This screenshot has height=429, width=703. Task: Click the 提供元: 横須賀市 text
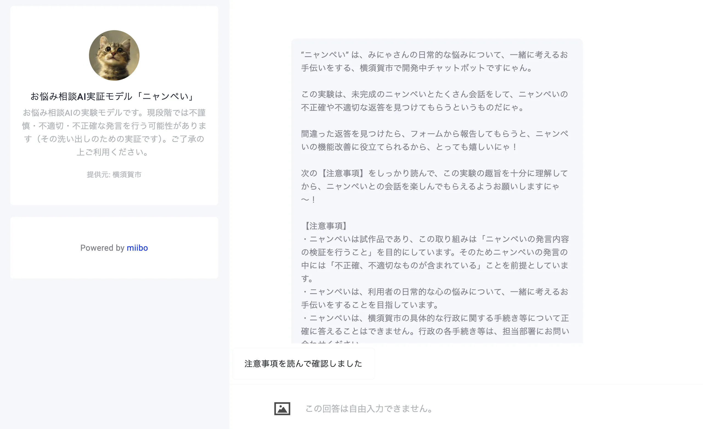click(114, 174)
